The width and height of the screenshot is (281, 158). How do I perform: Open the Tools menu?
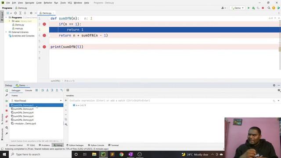click(63, 3)
